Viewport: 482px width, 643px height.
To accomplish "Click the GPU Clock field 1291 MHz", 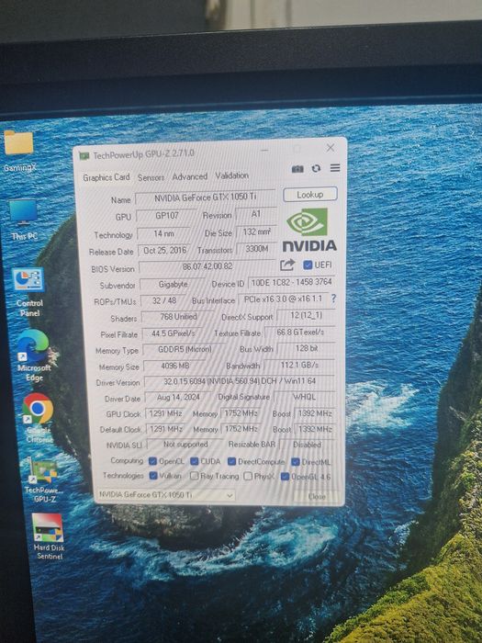I will pos(165,413).
